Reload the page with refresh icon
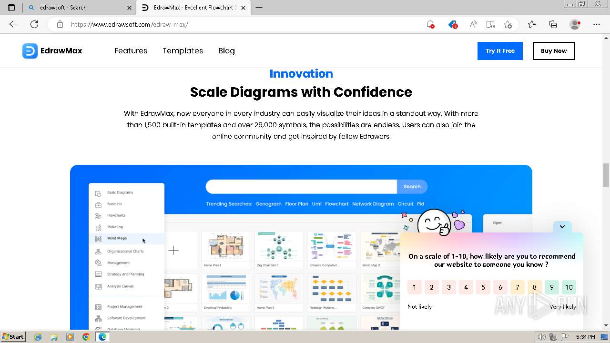Image resolution: width=610 pixels, height=343 pixels. pyautogui.click(x=34, y=24)
